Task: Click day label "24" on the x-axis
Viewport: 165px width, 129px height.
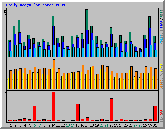Action: (x=121, y=125)
